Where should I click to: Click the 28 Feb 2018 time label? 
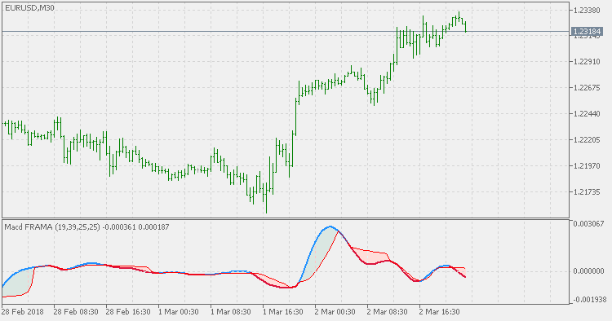click(23, 312)
